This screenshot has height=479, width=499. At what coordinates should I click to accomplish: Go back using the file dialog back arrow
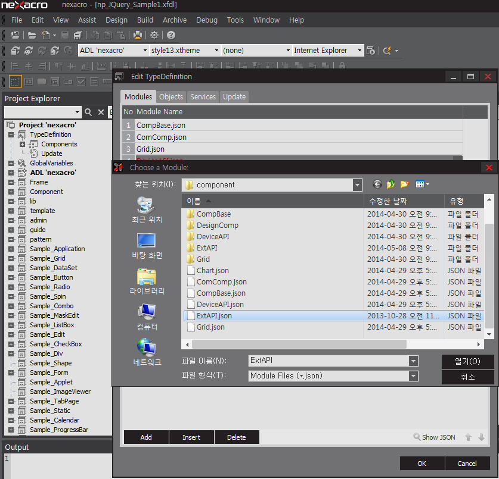[377, 184]
